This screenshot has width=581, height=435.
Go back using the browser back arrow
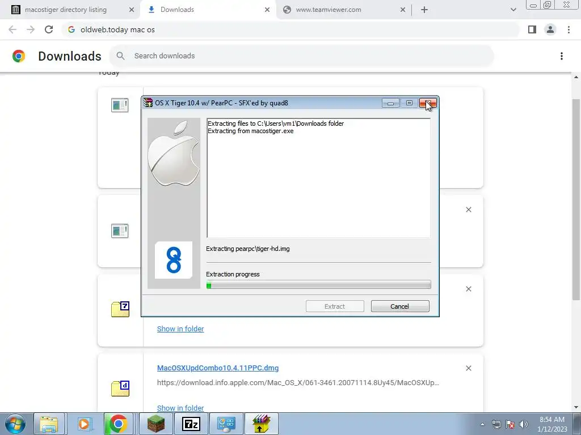tap(12, 29)
